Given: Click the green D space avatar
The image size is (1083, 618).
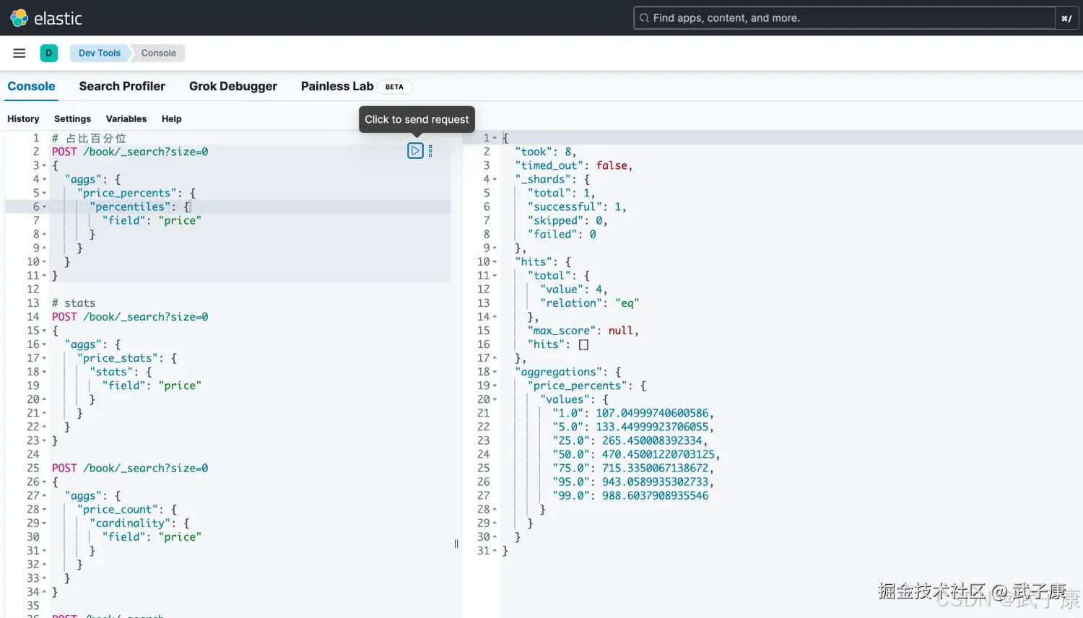Looking at the screenshot, I should (49, 53).
